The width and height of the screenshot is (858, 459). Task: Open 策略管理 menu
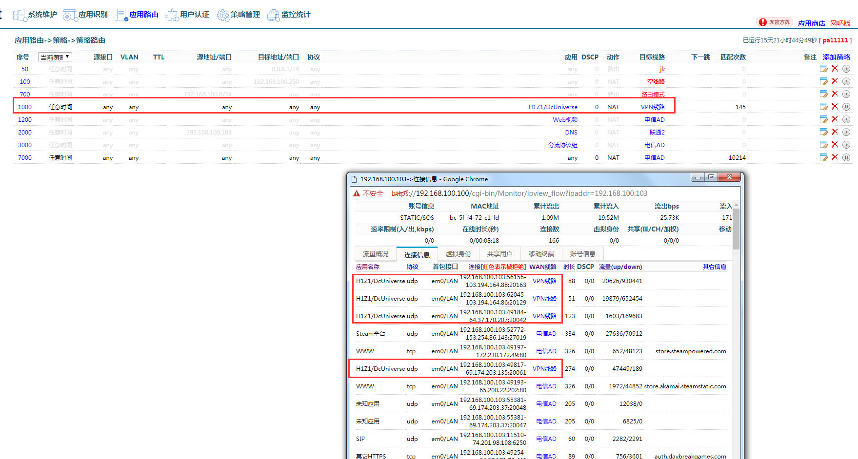(x=239, y=15)
